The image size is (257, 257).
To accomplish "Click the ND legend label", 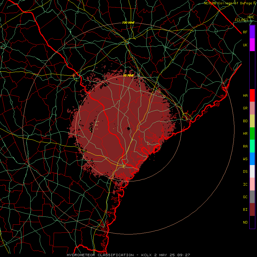I will [x=245, y=222].
